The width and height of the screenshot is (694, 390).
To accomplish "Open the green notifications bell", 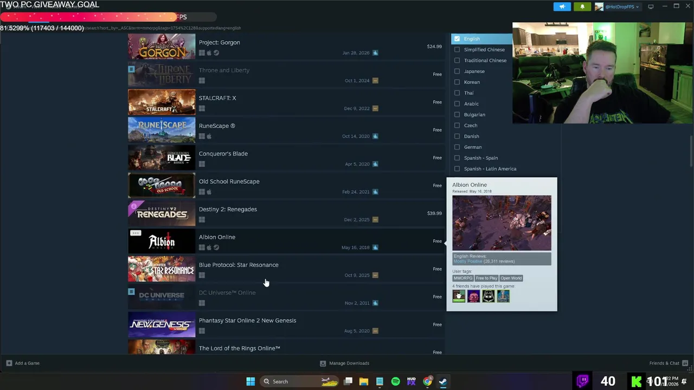I will (x=582, y=6).
